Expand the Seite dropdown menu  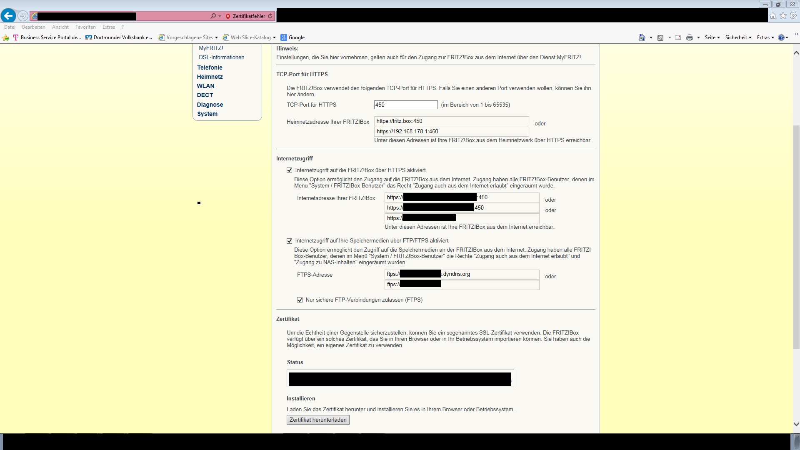tap(712, 37)
